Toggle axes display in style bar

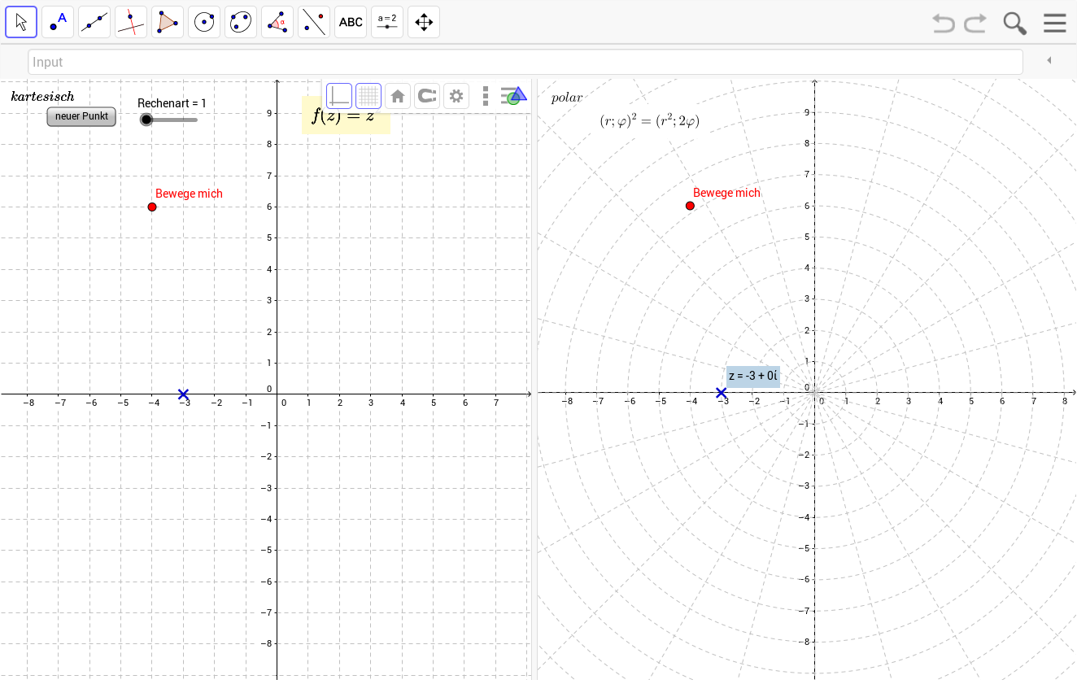click(339, 96)
